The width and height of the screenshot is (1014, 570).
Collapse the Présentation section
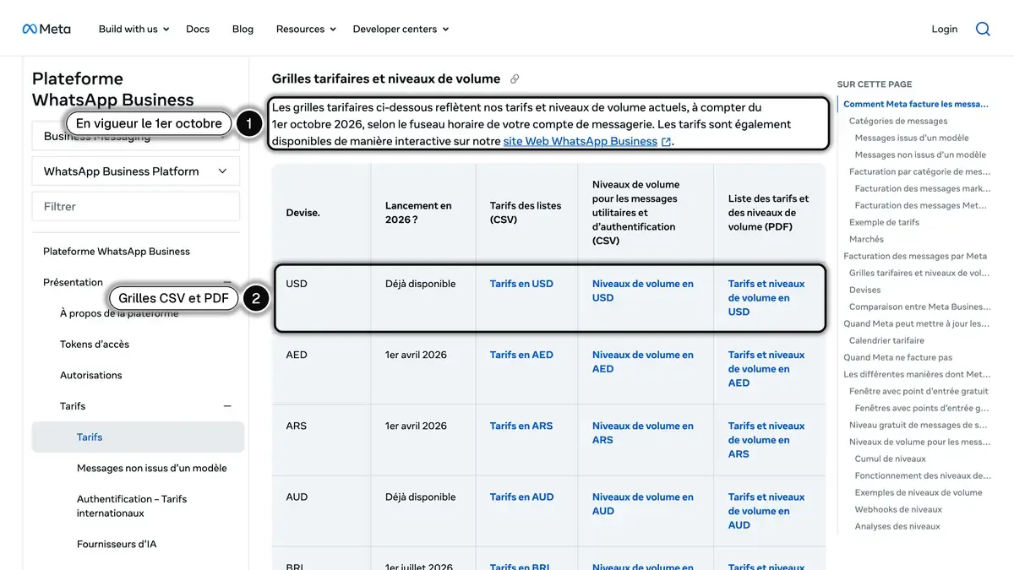click(x=227, y=282)
